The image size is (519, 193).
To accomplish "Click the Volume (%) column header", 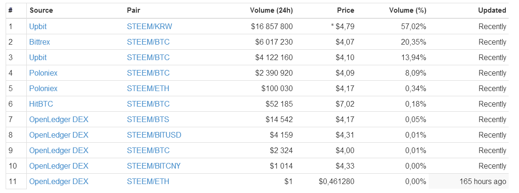I will tap(408, 10).
